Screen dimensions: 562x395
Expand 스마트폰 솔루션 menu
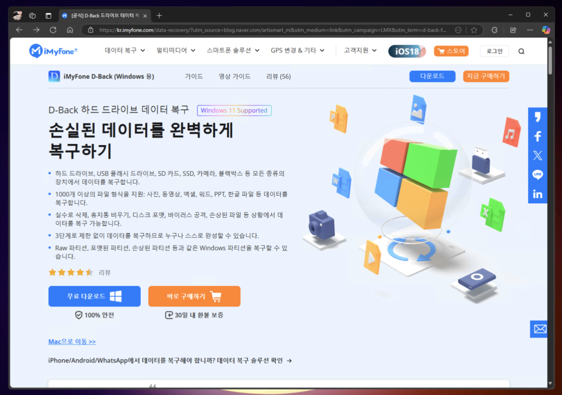pos(233,51)
